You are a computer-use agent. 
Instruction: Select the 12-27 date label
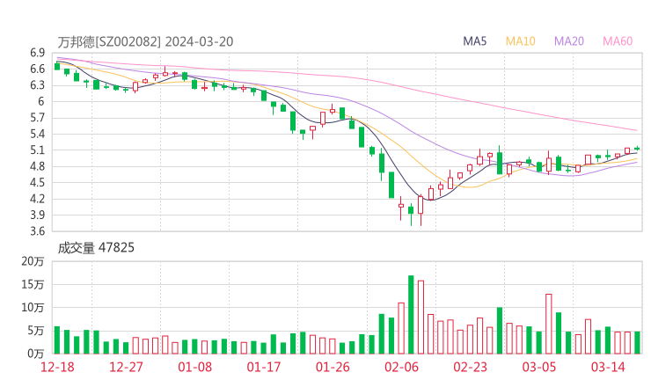[126, 367]
